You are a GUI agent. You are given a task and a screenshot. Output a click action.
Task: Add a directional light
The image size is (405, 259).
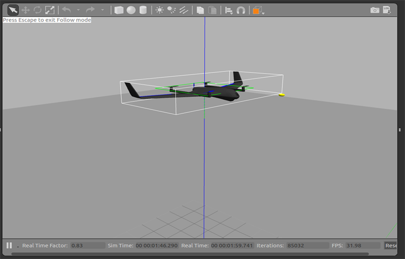pyautogui.click(x=184, y=10)
